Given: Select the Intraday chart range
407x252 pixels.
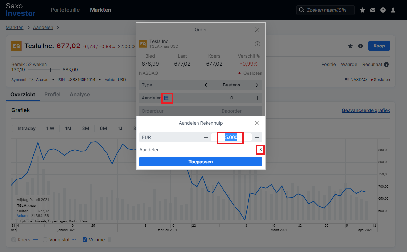Looking at the screenshot, I should 27,128.
